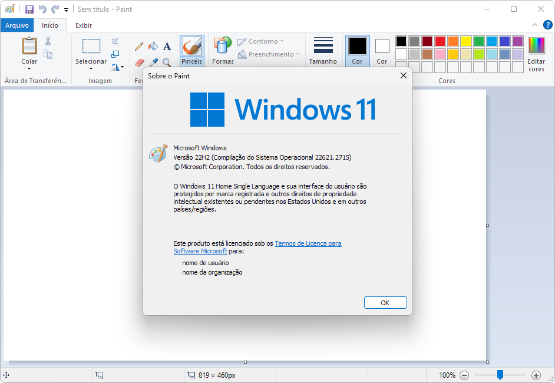Click the Pincéis brush button
The width and height of the screenshot is (555, 383).
(x=192, y=51)
